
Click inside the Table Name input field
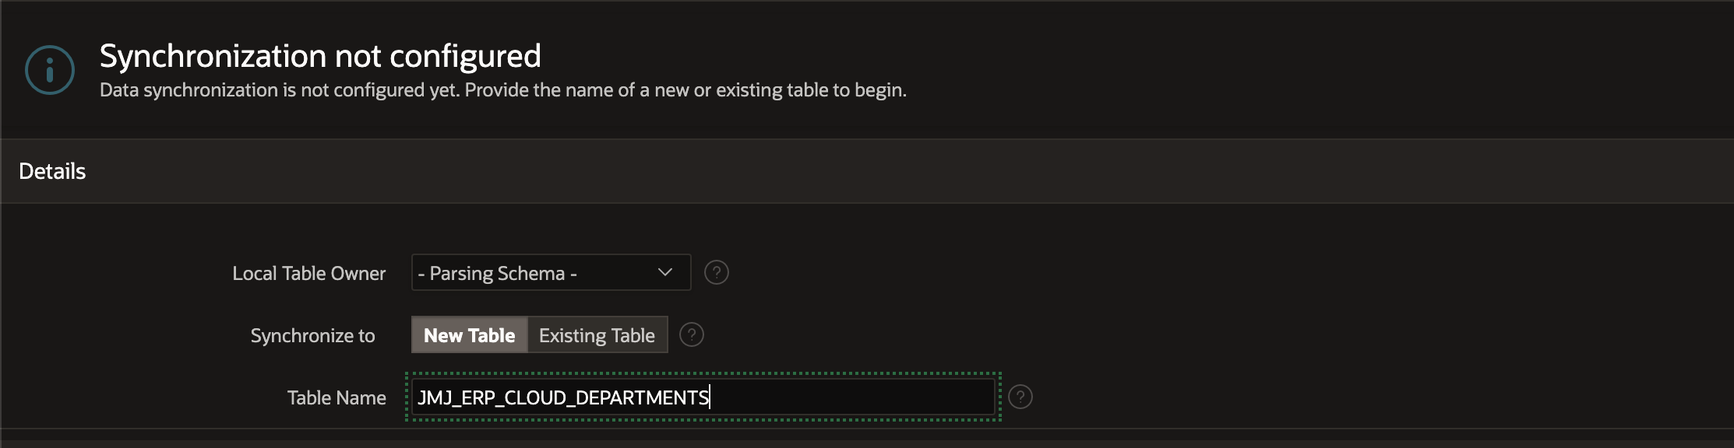click(699, 397)
